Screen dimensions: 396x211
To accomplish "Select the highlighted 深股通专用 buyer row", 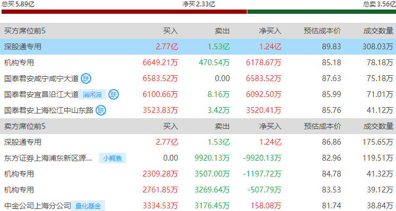I will pyautogui.click(x=198, y=47).
